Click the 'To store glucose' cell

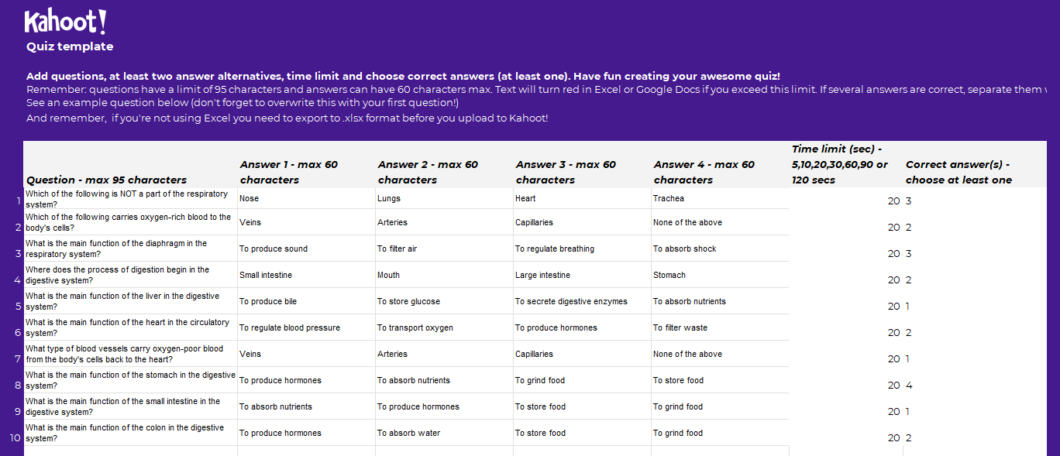[x=444, y=301]
